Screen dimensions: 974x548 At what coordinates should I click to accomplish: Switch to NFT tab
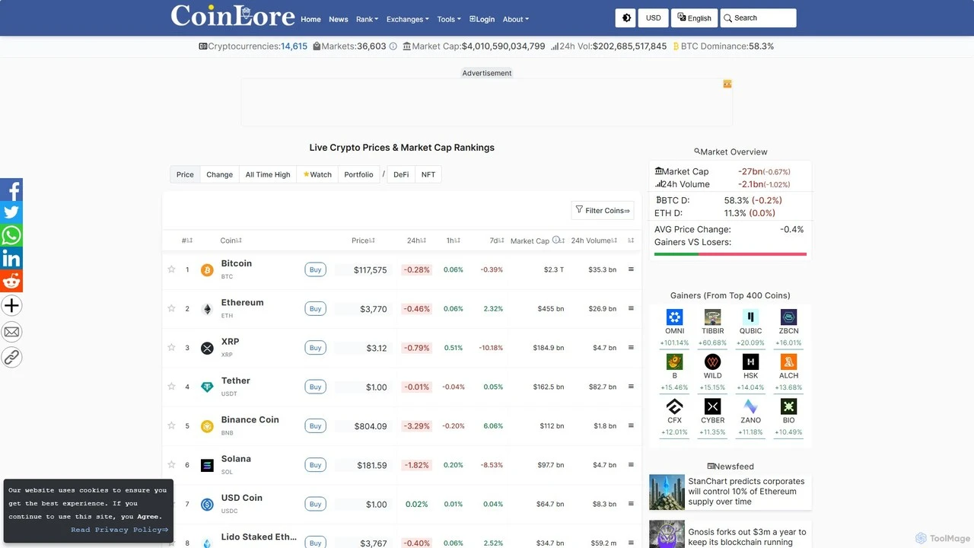(428, 174)
